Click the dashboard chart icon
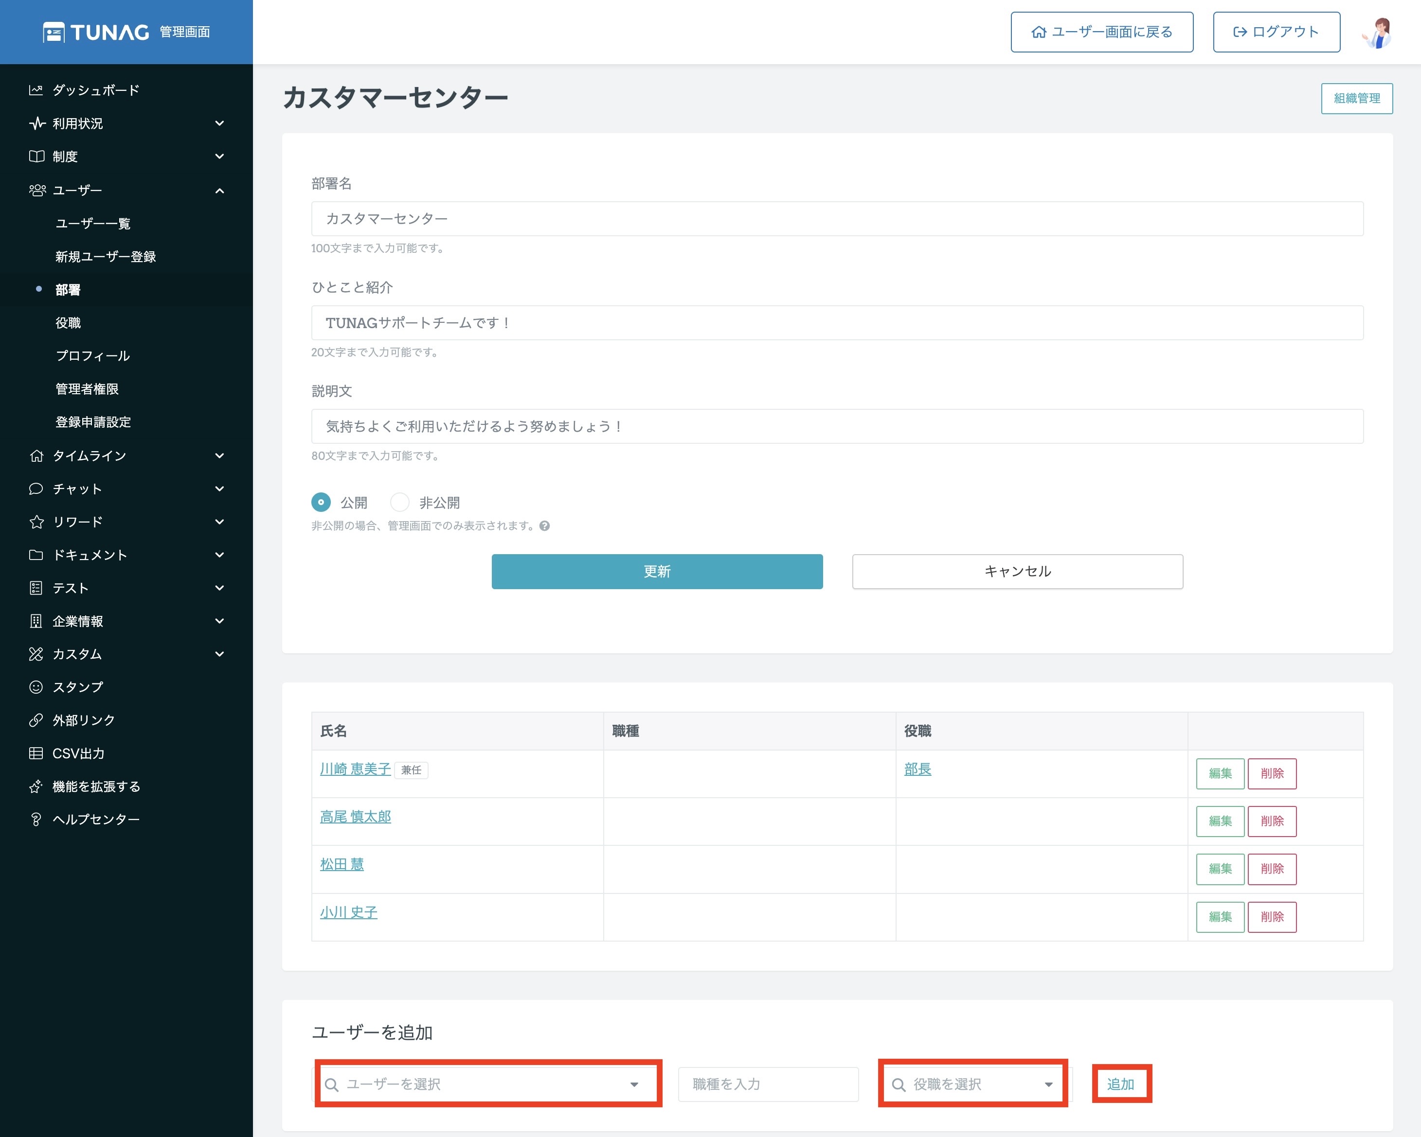Screen dimensions: 1421x1137 coord(36,90)
